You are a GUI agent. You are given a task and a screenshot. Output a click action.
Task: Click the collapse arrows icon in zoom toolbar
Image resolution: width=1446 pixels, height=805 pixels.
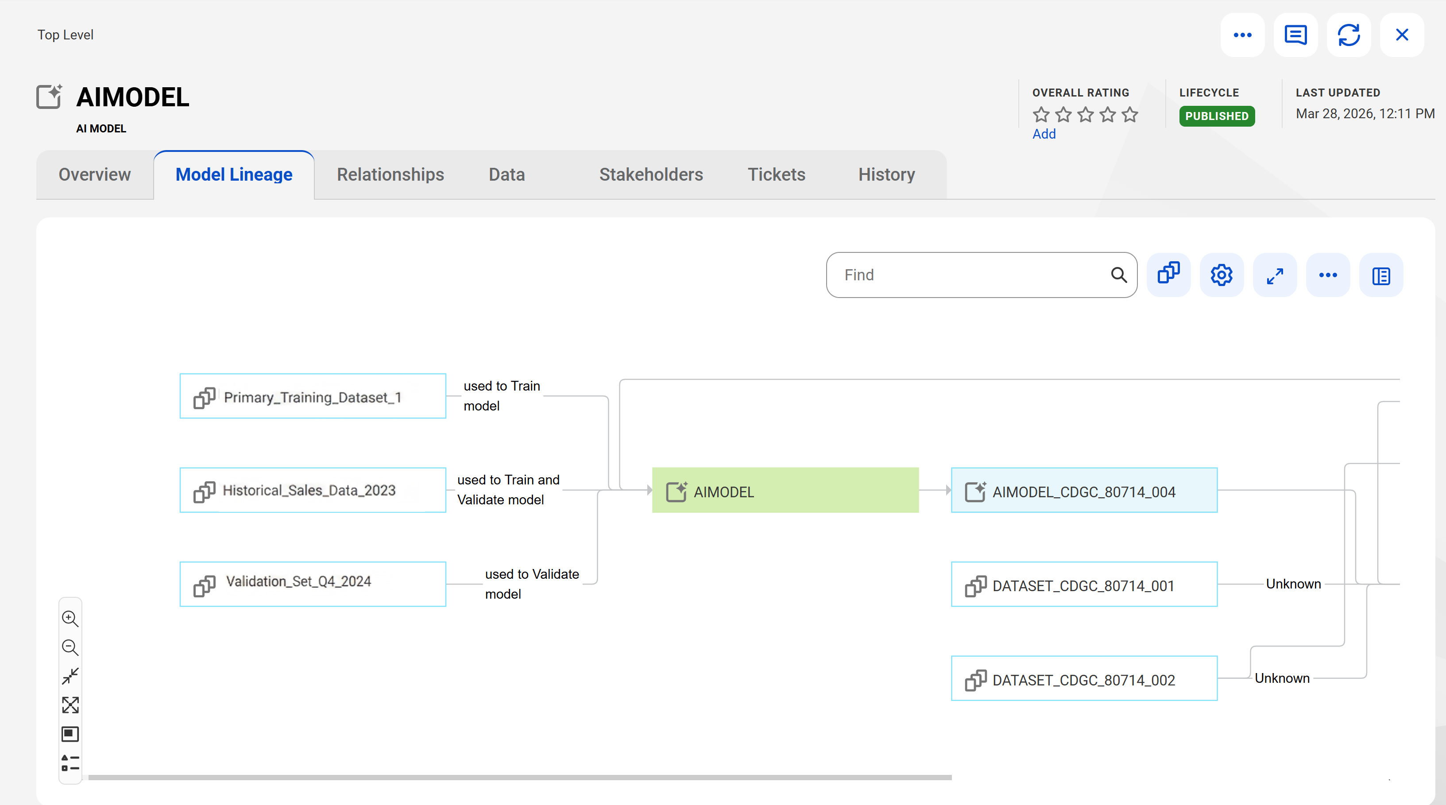pos(70,676)
